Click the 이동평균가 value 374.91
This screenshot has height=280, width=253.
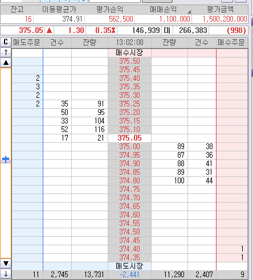click(x=59, y=19)
